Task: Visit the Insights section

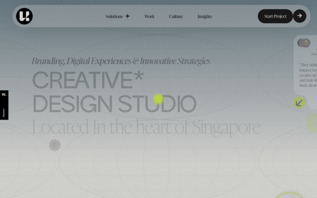Action: click(205, 17)
